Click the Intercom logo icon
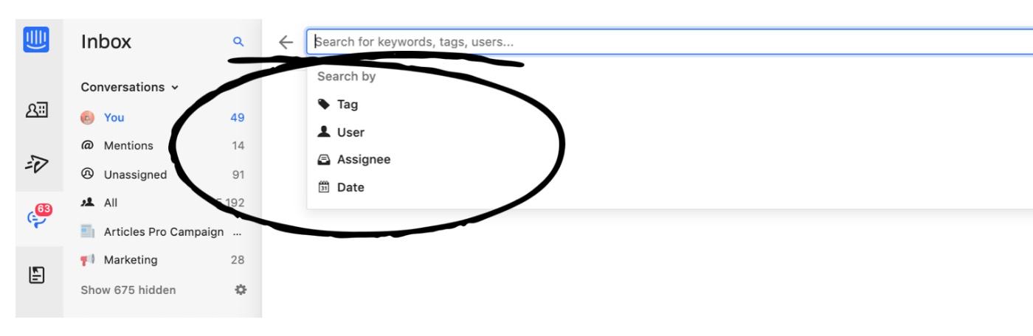 point(36,39)
